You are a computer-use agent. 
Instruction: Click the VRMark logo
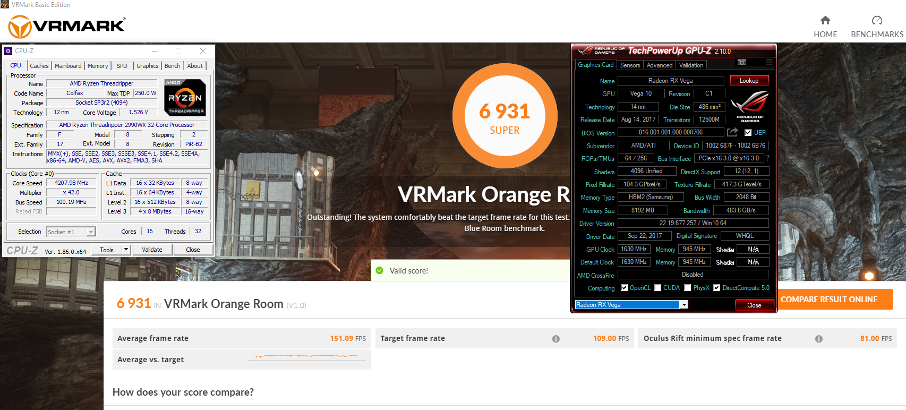(67, 26)
